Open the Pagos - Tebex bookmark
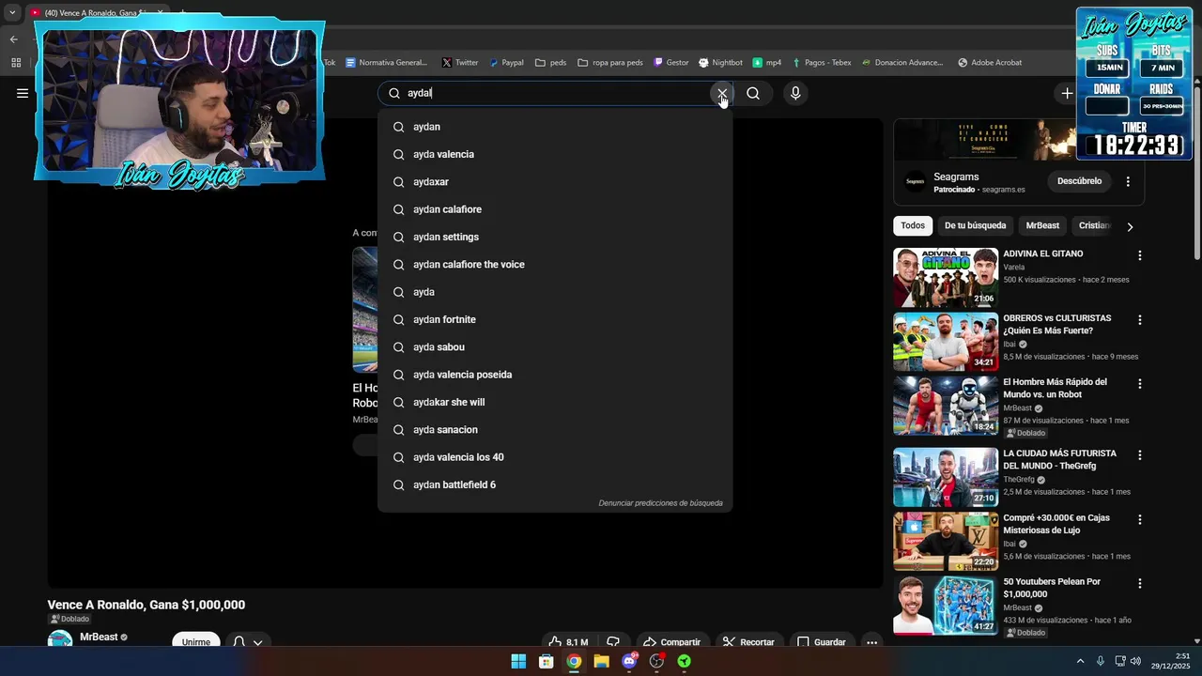 822,63
